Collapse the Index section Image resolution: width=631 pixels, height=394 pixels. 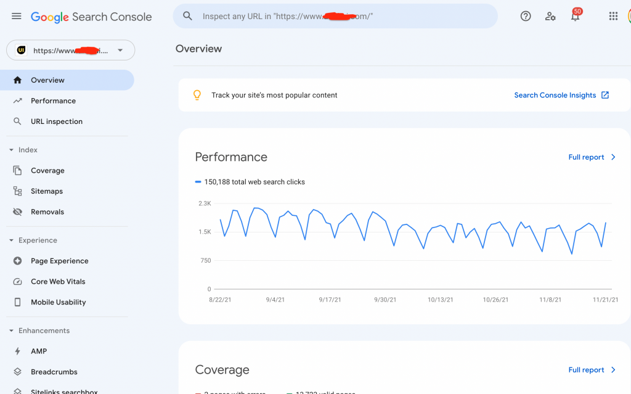coord(11,150)
